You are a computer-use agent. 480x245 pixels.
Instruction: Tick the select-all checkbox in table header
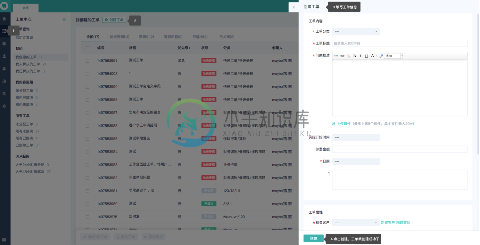click(x=87, y=48)
